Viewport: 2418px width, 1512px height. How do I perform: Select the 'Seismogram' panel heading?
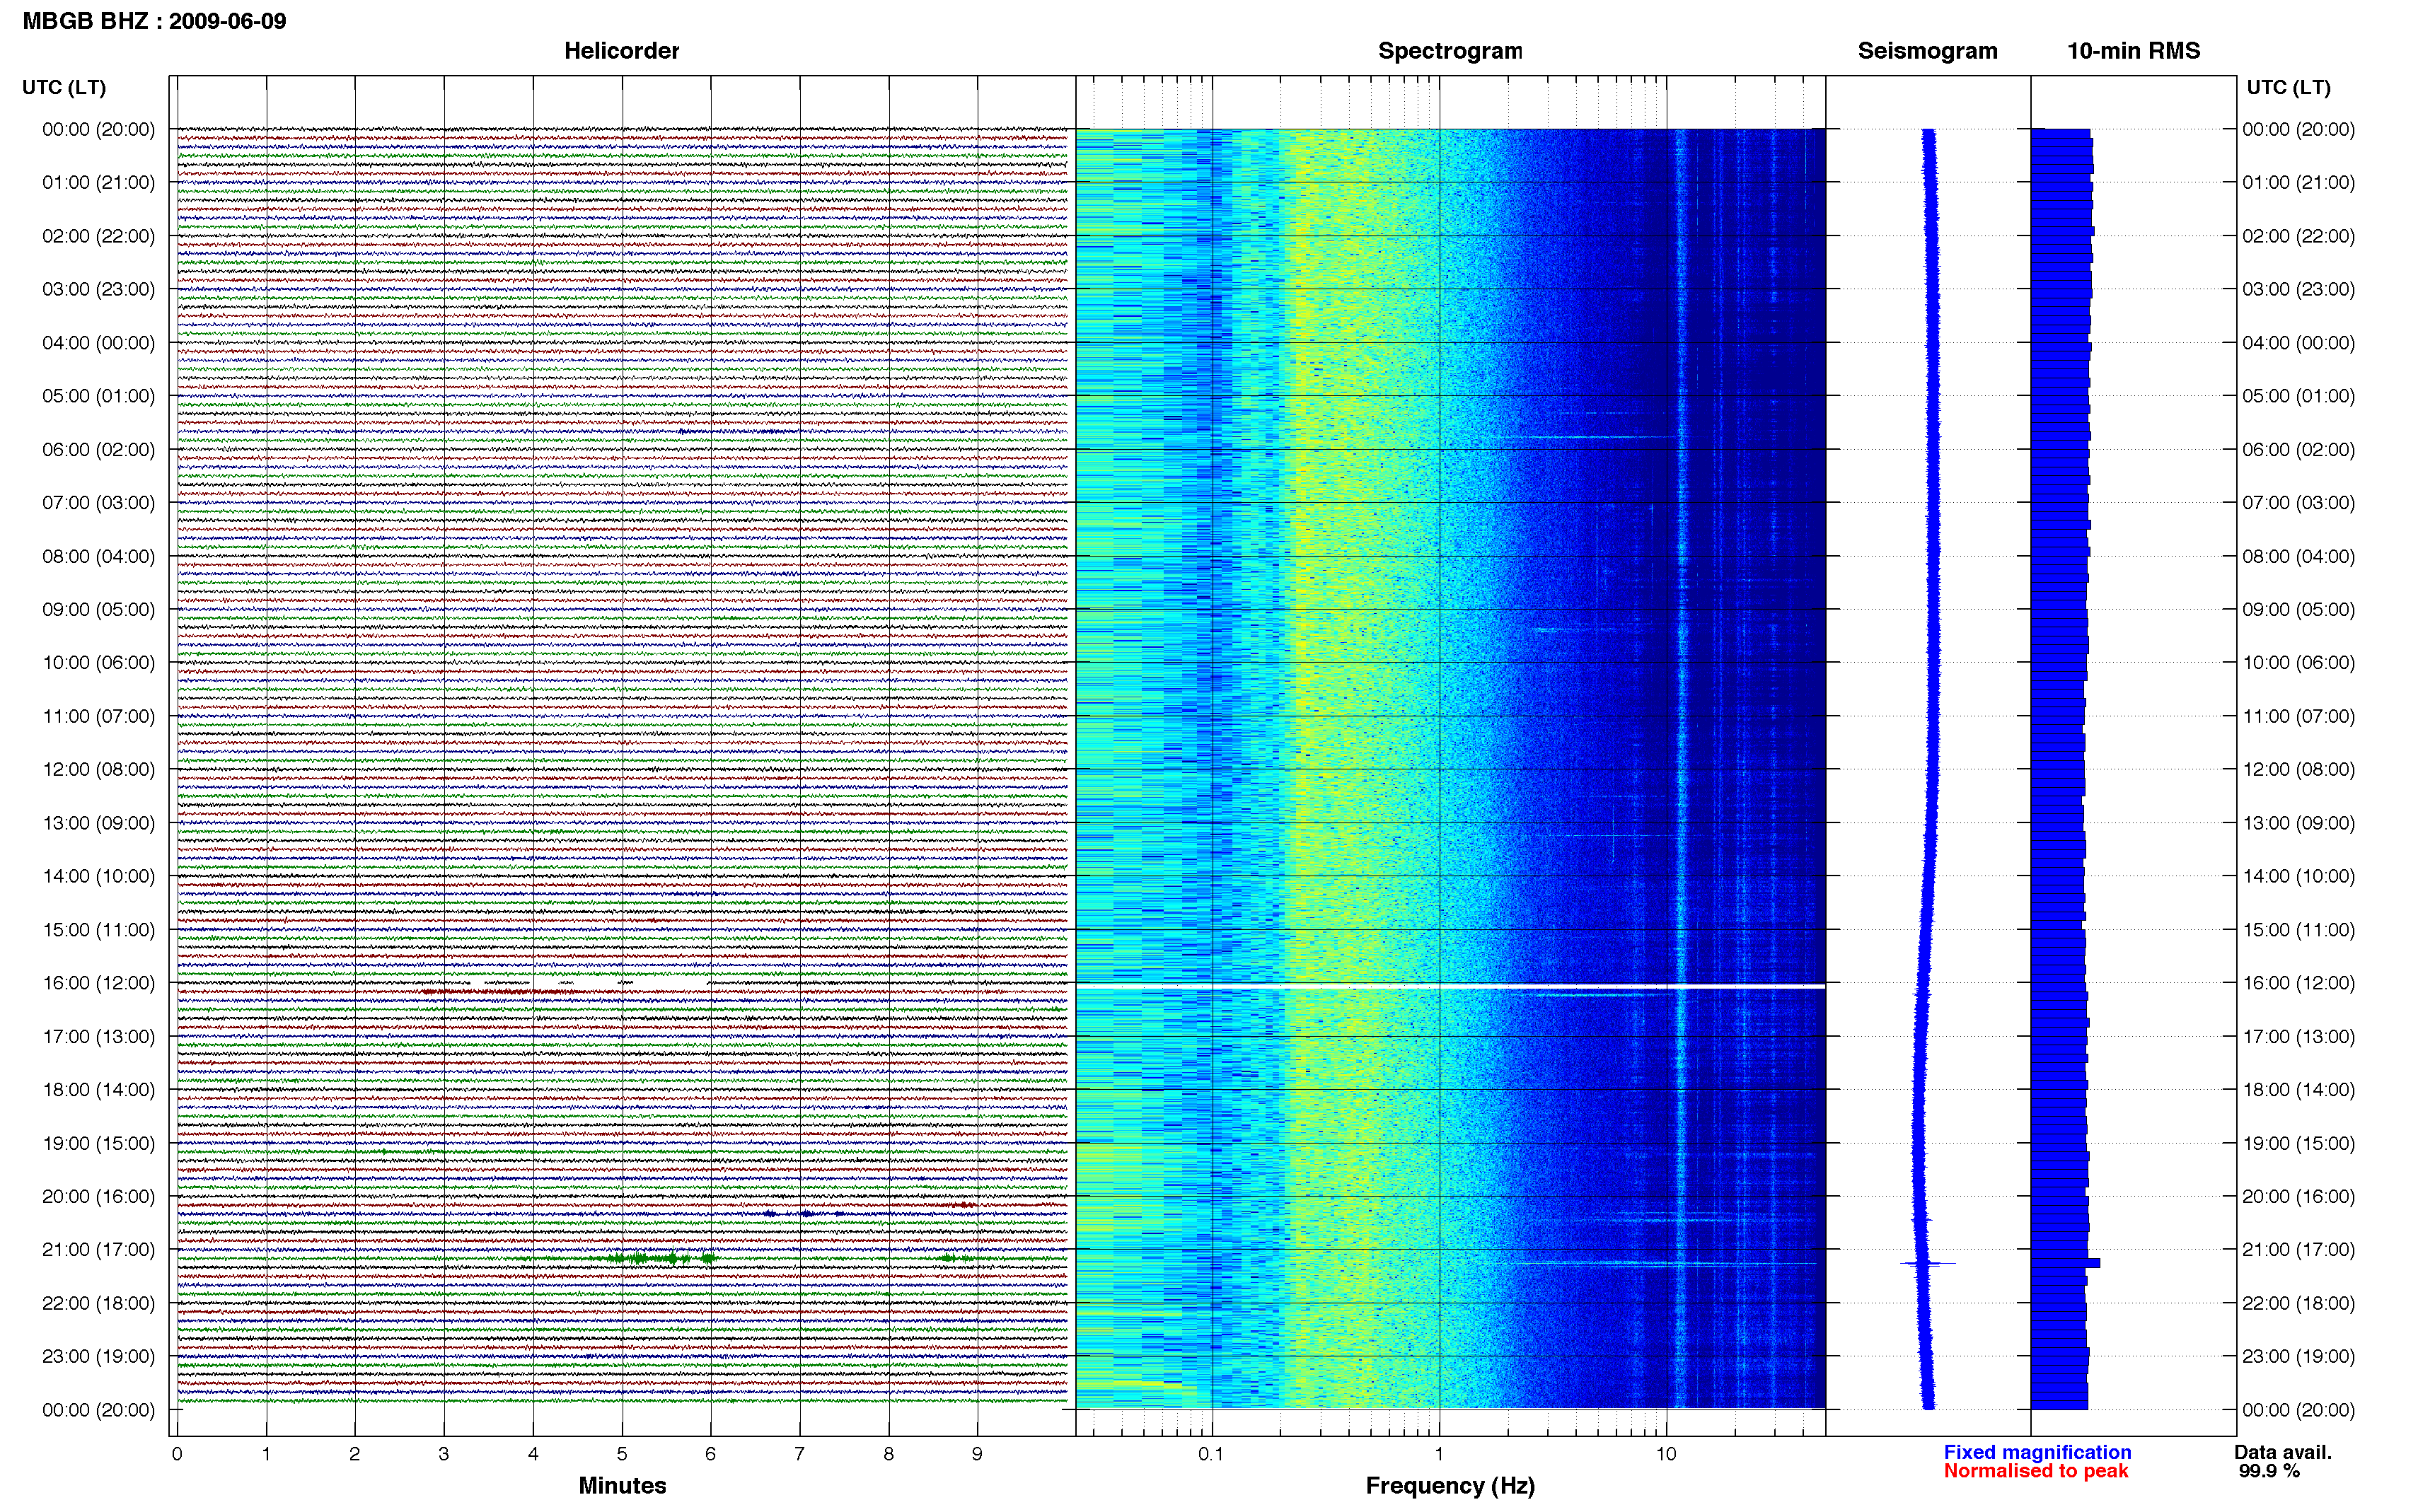(1927, 51)
